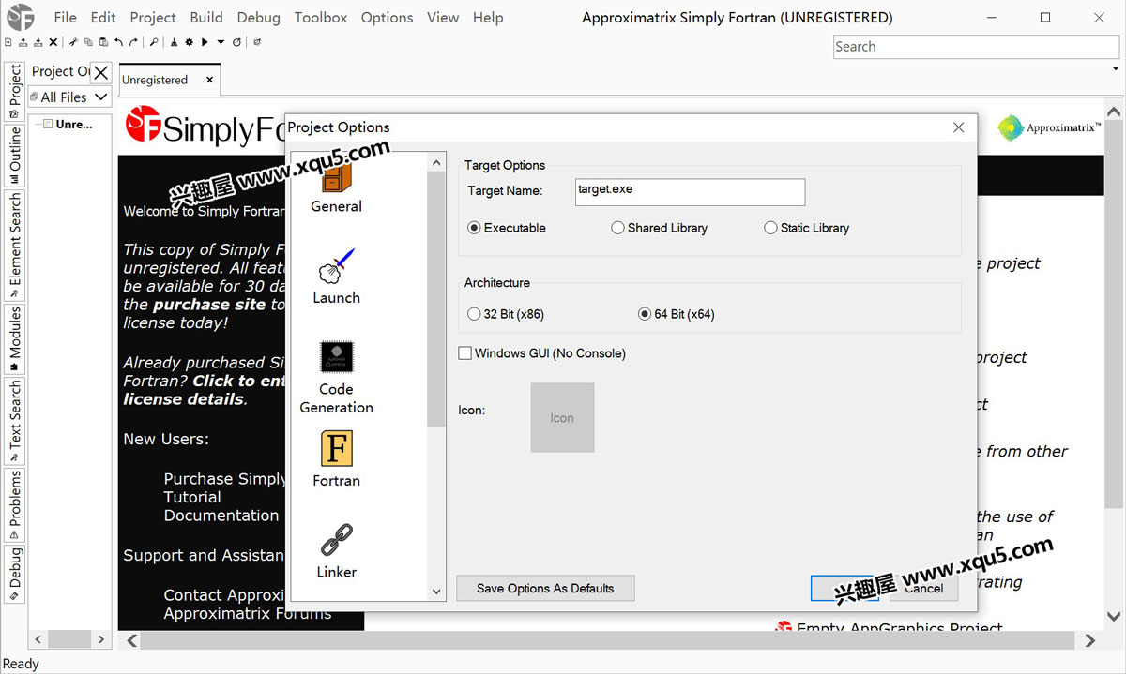Click the Run play triangle icon

click(205, 42)
